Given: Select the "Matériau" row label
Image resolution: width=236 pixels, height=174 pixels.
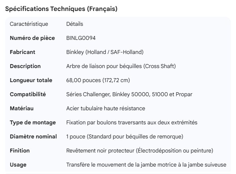Looking at the screenshot, I should coord(22,108).
